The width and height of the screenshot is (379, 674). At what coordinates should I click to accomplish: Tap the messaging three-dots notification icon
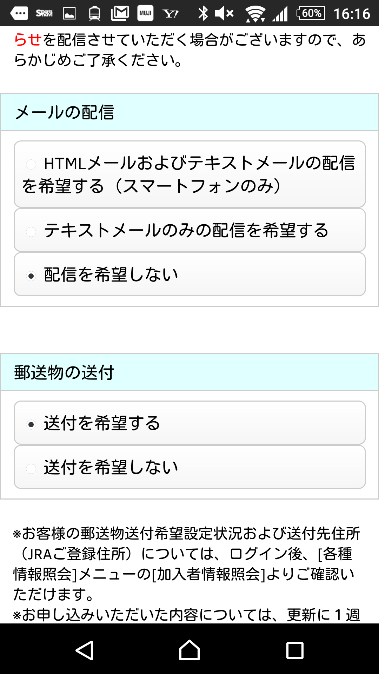(19, 13)
